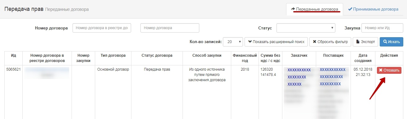Click contract id 5065621 cell

[x=13, y=69]
